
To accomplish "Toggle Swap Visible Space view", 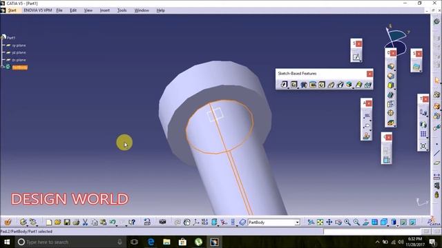I will pos(412,222).
